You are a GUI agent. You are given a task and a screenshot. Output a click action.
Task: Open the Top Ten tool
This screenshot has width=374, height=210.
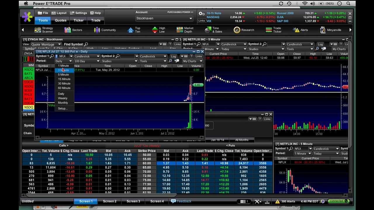134,30
